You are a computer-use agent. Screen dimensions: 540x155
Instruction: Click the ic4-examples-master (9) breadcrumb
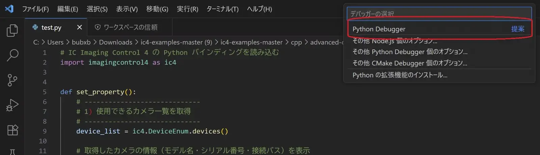point(176,42)
